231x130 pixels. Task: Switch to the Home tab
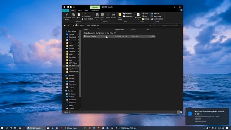click(x=73, y=10)
